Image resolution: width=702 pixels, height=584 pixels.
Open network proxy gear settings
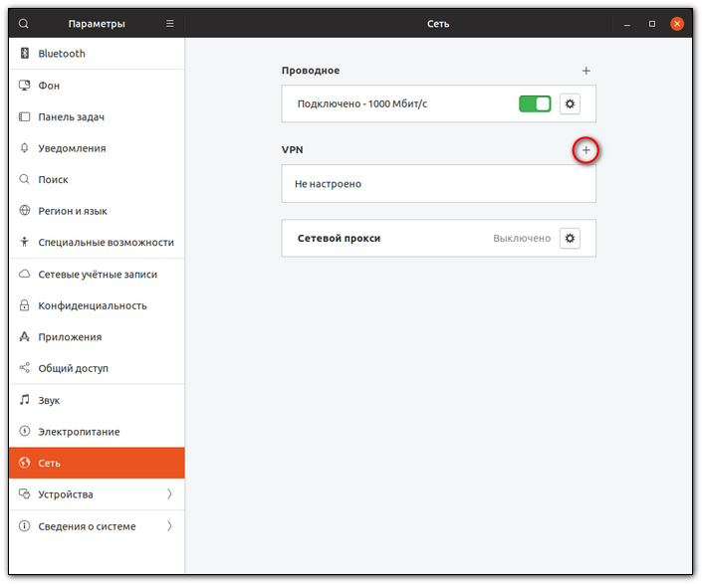click(x=570, y=239)
